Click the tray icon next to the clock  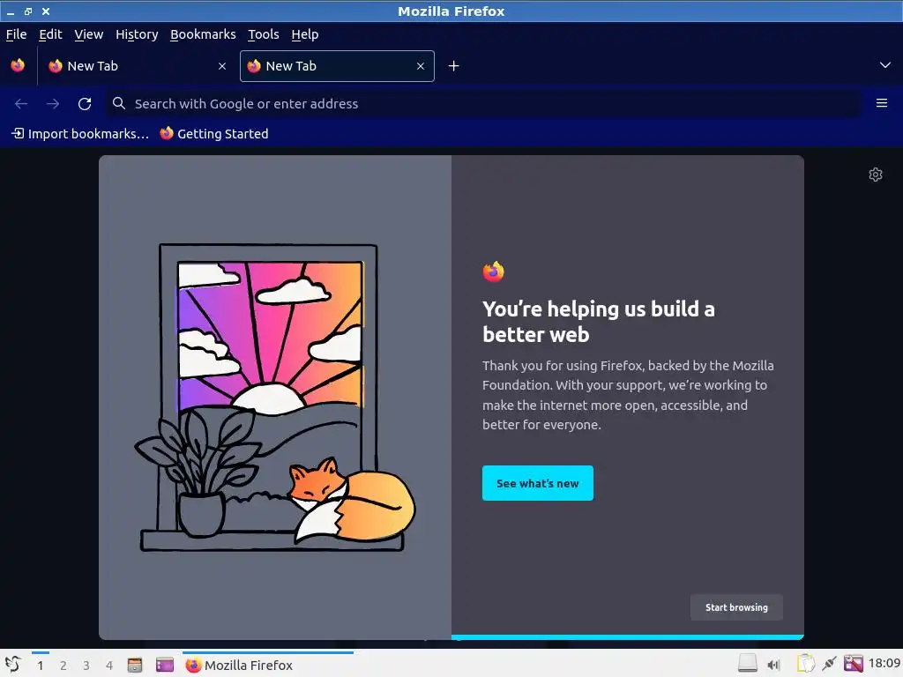tap(854, 664)
